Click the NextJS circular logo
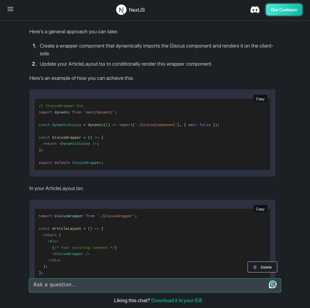 tap(121, 10)
